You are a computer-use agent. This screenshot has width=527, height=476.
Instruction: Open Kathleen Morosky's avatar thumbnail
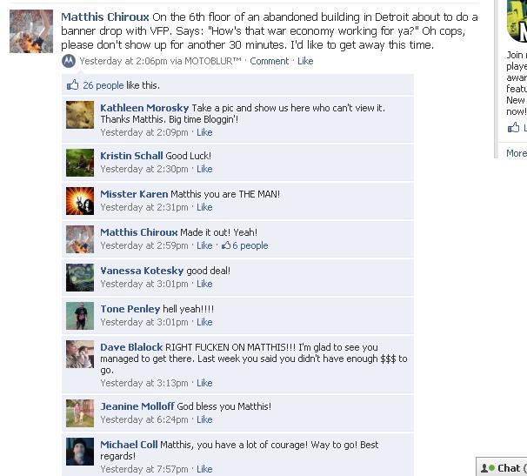[80, 115]
